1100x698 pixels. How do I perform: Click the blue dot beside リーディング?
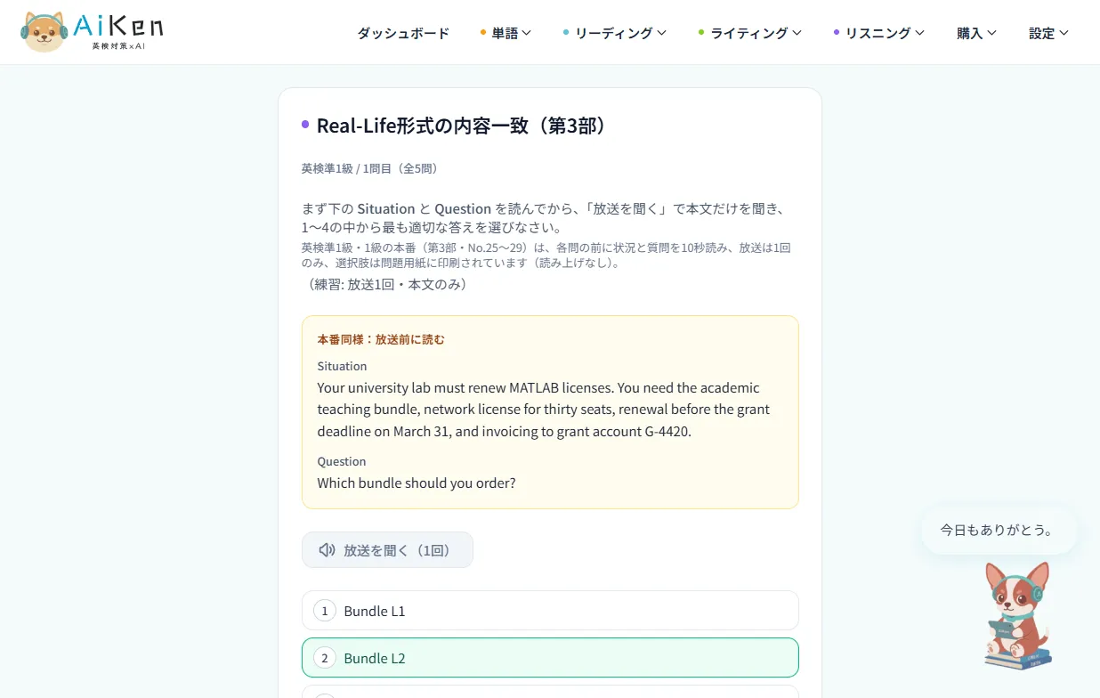566,33
